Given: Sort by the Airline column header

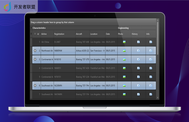Looking at the screenshot, I should [x=44, y=34].
